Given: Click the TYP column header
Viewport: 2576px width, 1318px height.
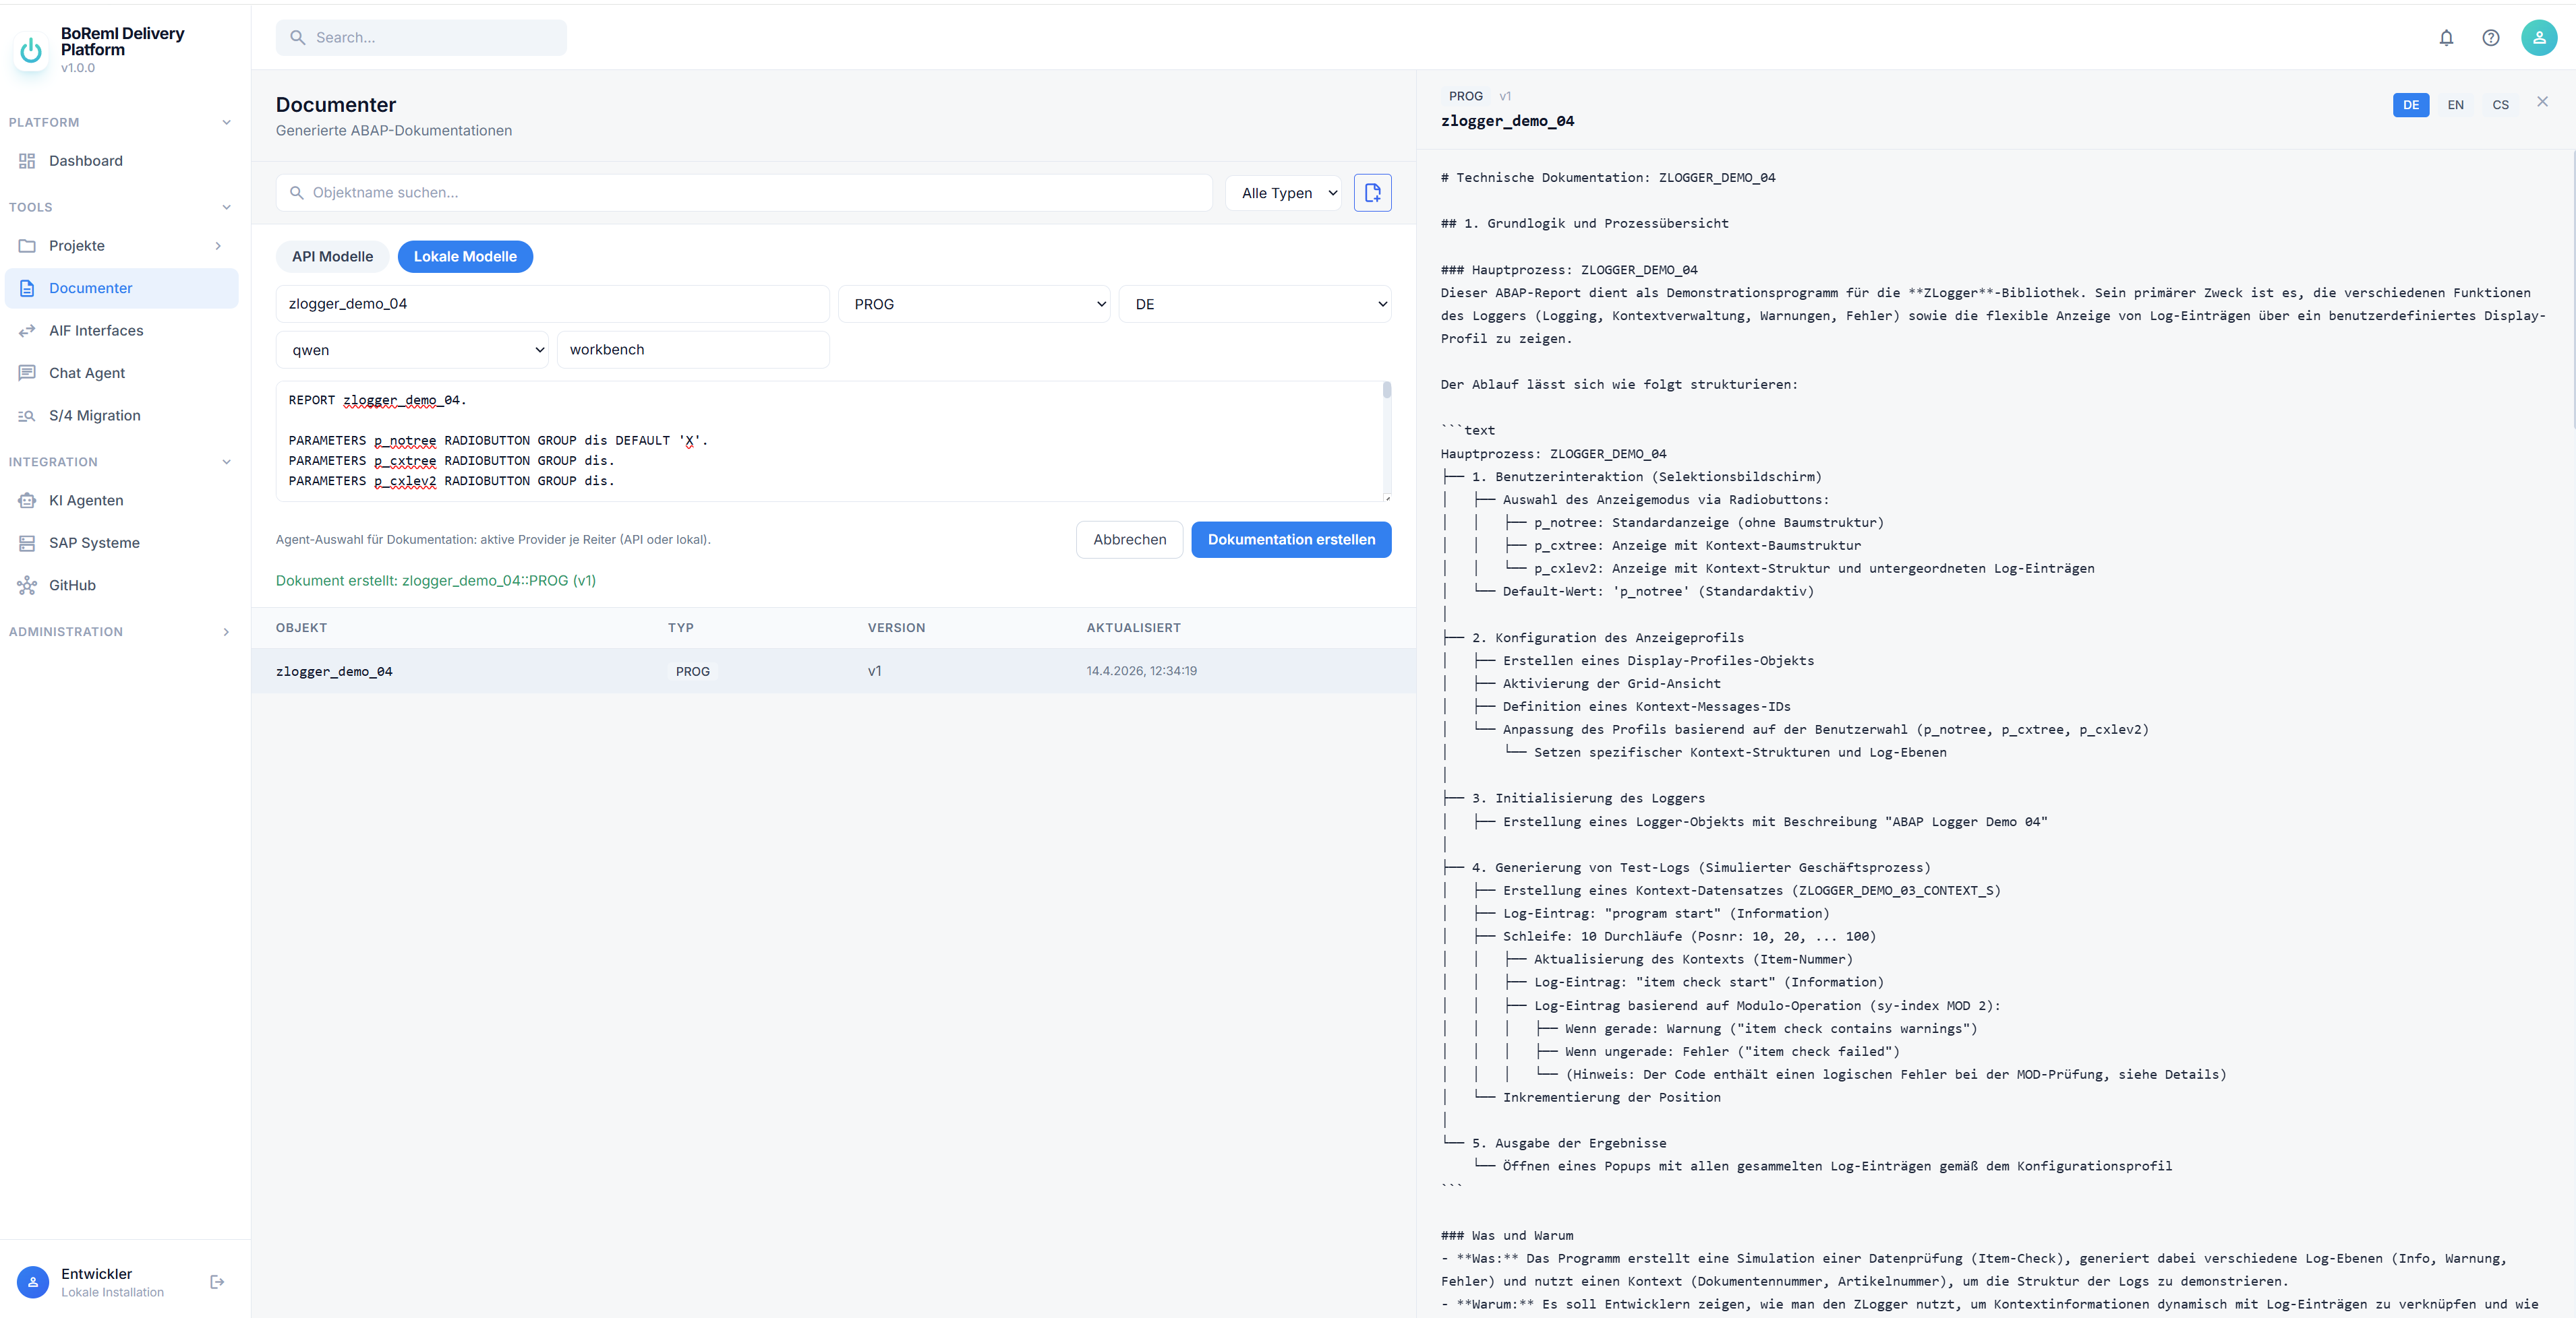Looking at the screenshot, I should pyautogui.click(x=680, y=629).
